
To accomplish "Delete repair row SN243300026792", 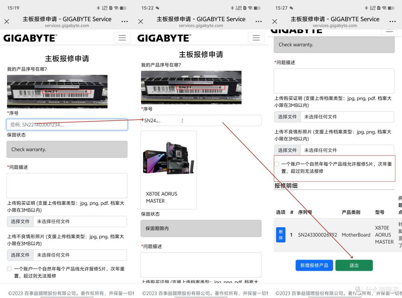I will (281, 235).
